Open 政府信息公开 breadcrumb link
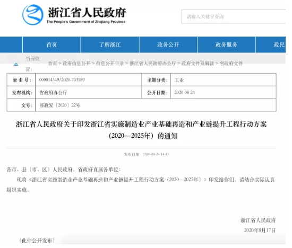Viewport: 292px width, 248px height. pyautogui.click(x=76, y=64)
